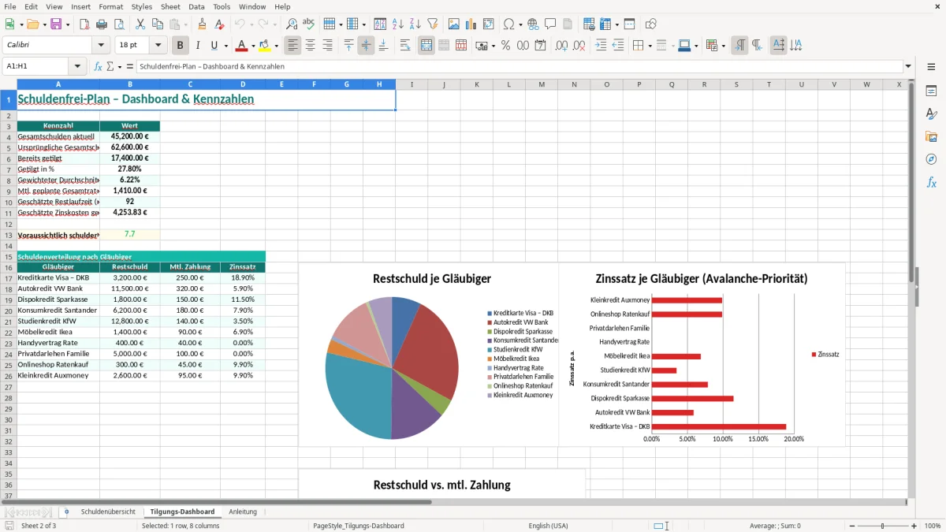Toggle Italic formatting
This screenshot has width=946, height=532.
(x=197, y=46)
